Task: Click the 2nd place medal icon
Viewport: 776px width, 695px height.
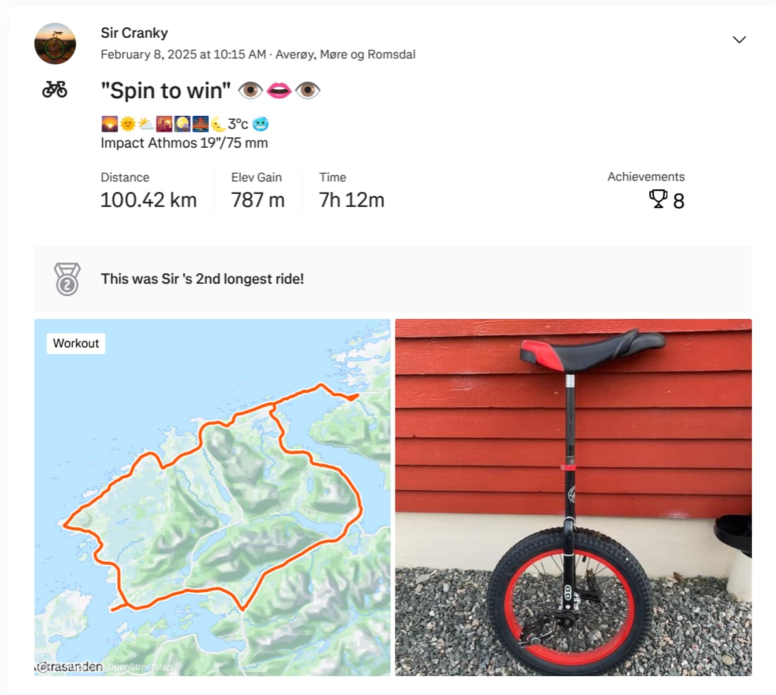Action: [x=67, y=279]
